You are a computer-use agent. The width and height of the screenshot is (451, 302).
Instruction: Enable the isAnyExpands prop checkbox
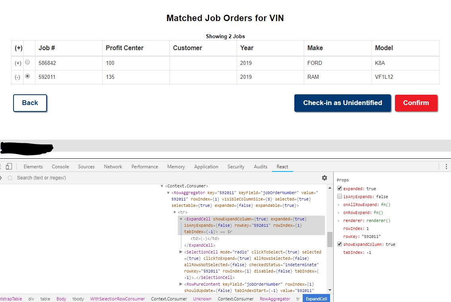[339, 196]
